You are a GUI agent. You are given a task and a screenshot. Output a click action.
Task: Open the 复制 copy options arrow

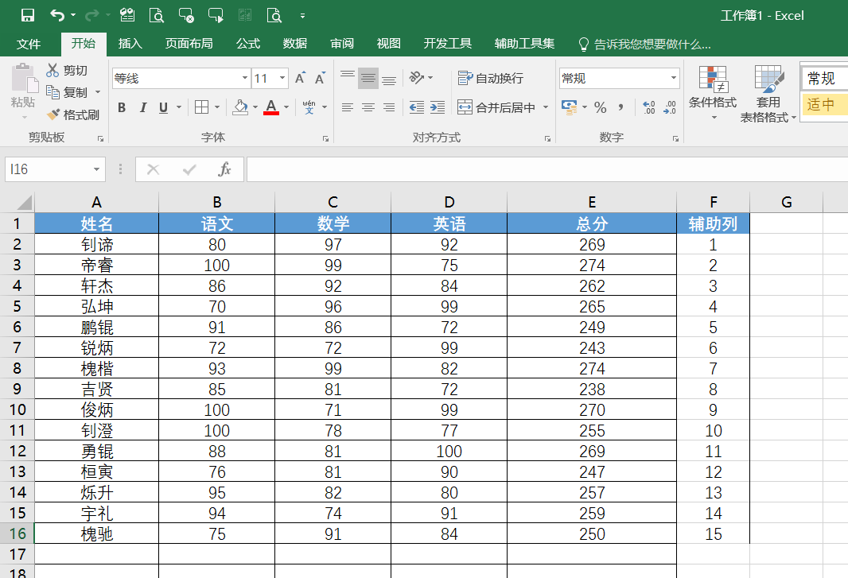(98, 92)
